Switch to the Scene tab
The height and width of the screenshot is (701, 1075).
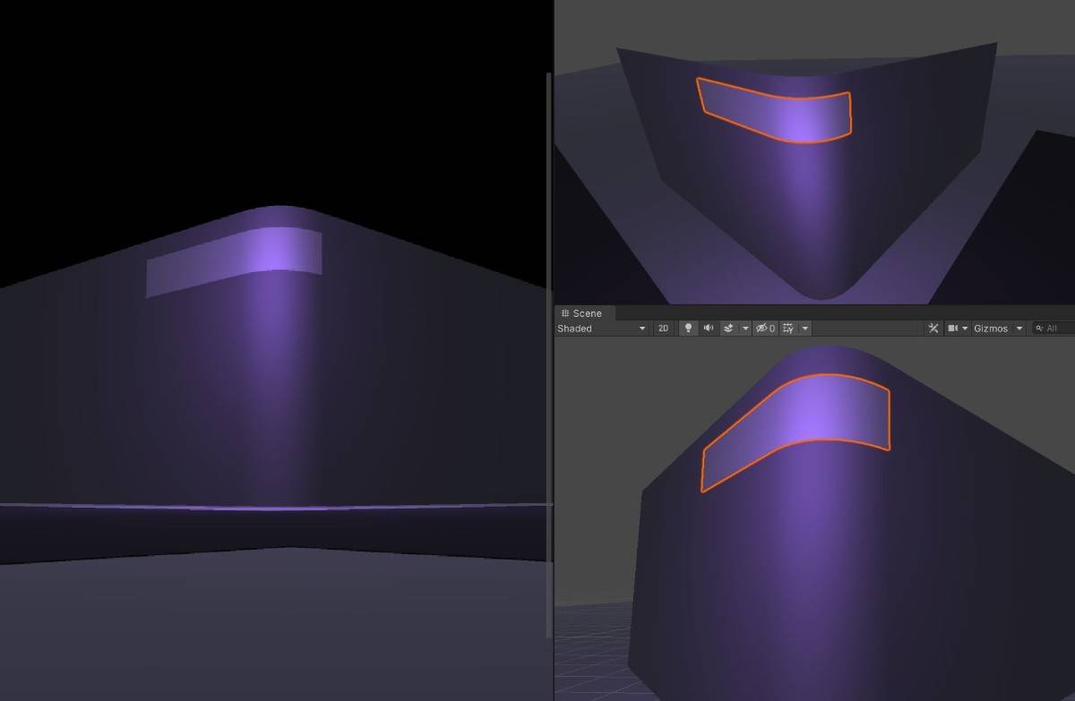tap(582, 313)
